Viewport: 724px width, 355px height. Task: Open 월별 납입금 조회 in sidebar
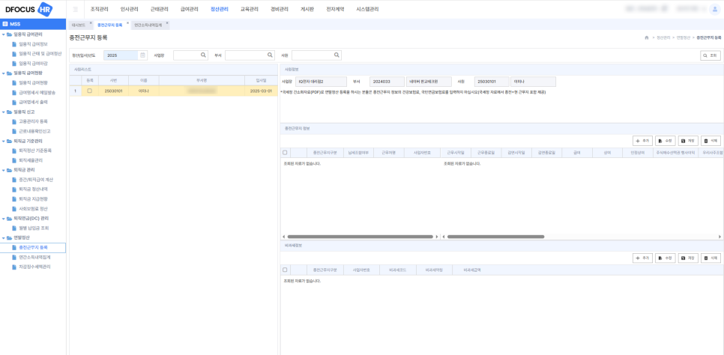point(34,228)
